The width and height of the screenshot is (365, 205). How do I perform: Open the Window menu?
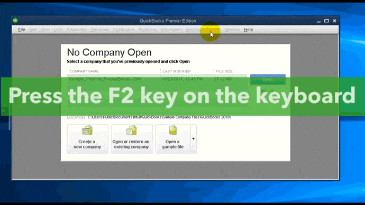232,30
